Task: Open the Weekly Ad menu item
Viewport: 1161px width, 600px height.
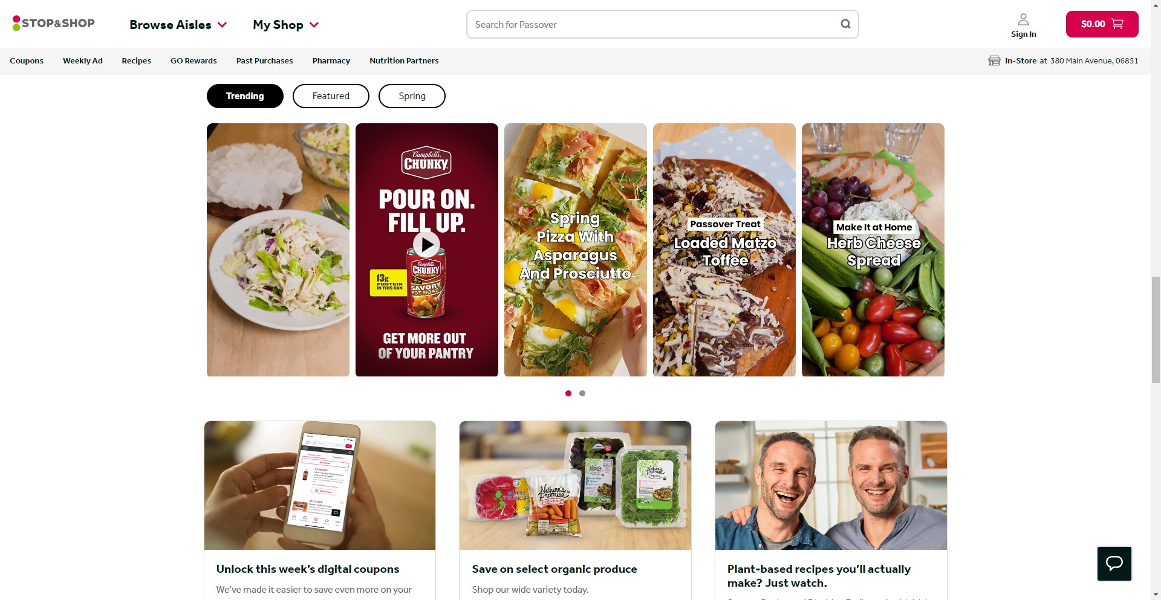Action: tap(83, 60)
